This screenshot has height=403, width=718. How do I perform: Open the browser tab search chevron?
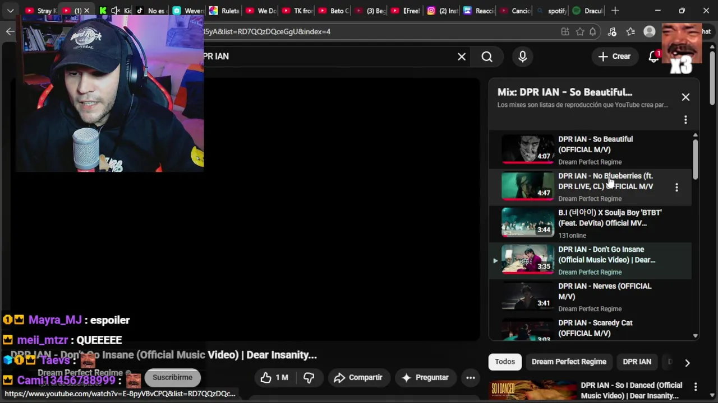click(10, 11)
